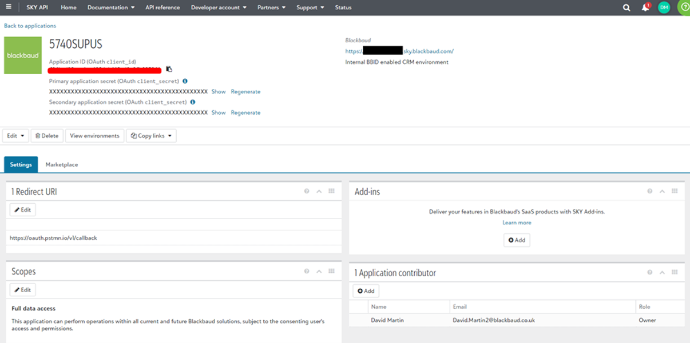The height and width of the screenshot is (343, 690).
Task: Open the Copy links dropdown
Action: (151, 136)
